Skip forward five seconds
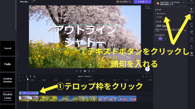This screenshot has width=195, height=109. click(x=89, y=71)
